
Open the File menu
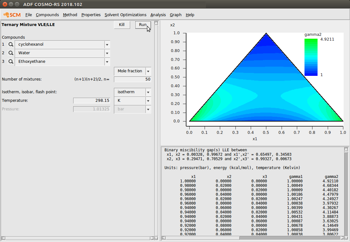29,15
